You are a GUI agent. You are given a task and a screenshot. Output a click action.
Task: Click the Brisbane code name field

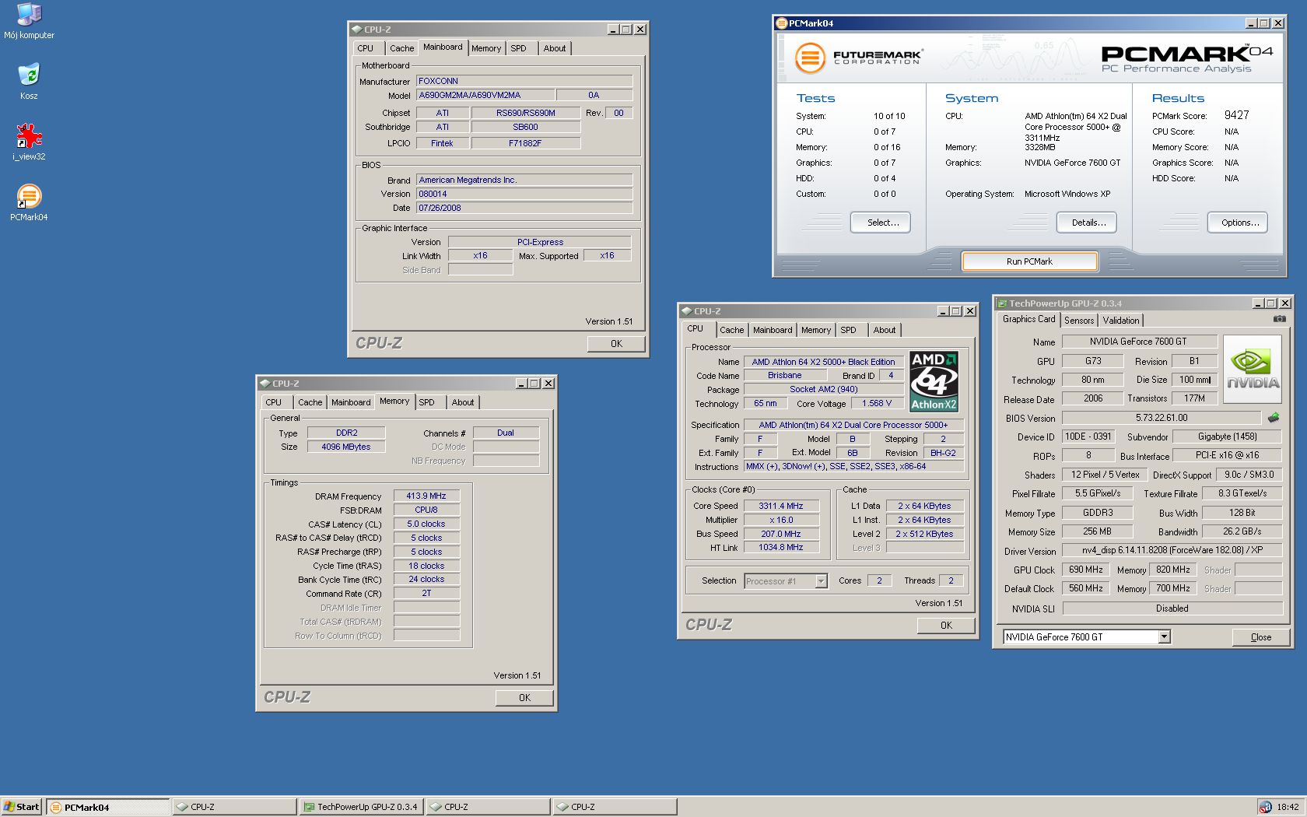click(x=784, y=375)
